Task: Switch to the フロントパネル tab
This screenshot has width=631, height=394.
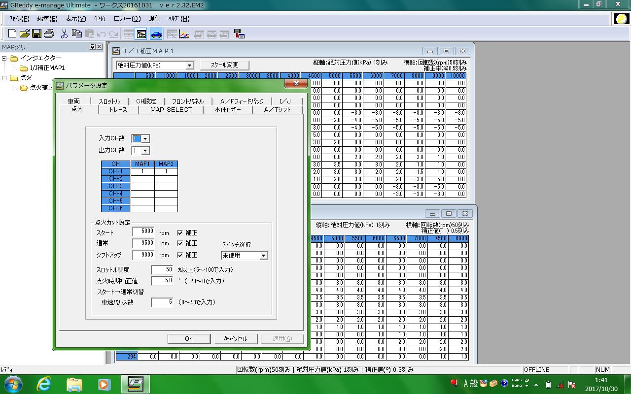Action: [x=188, y=101]
